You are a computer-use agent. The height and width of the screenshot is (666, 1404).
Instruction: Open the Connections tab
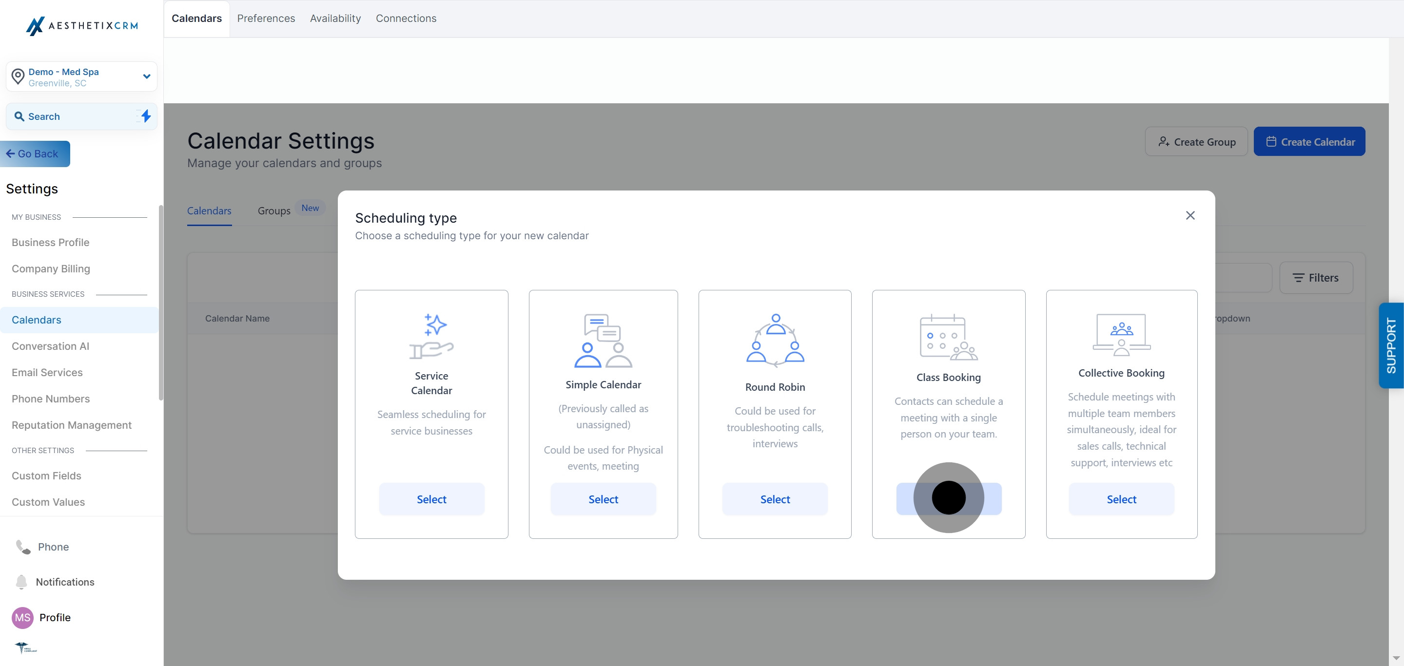click(x=406, y=19)
